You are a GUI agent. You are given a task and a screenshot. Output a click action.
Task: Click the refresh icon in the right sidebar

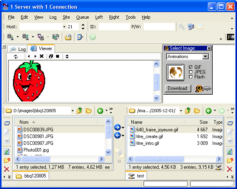(230, 152)
